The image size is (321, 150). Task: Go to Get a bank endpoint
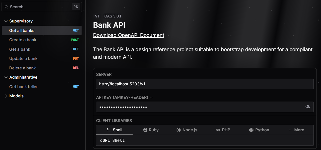click(x=42, y=49)
